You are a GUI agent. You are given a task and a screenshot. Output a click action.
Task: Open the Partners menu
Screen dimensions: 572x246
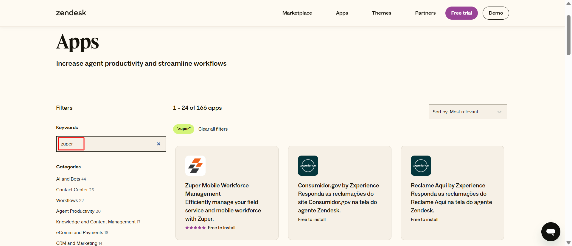click(425, 13)
